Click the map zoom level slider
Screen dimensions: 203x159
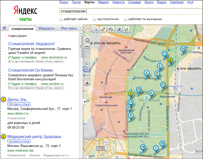[x=87, y=64]
